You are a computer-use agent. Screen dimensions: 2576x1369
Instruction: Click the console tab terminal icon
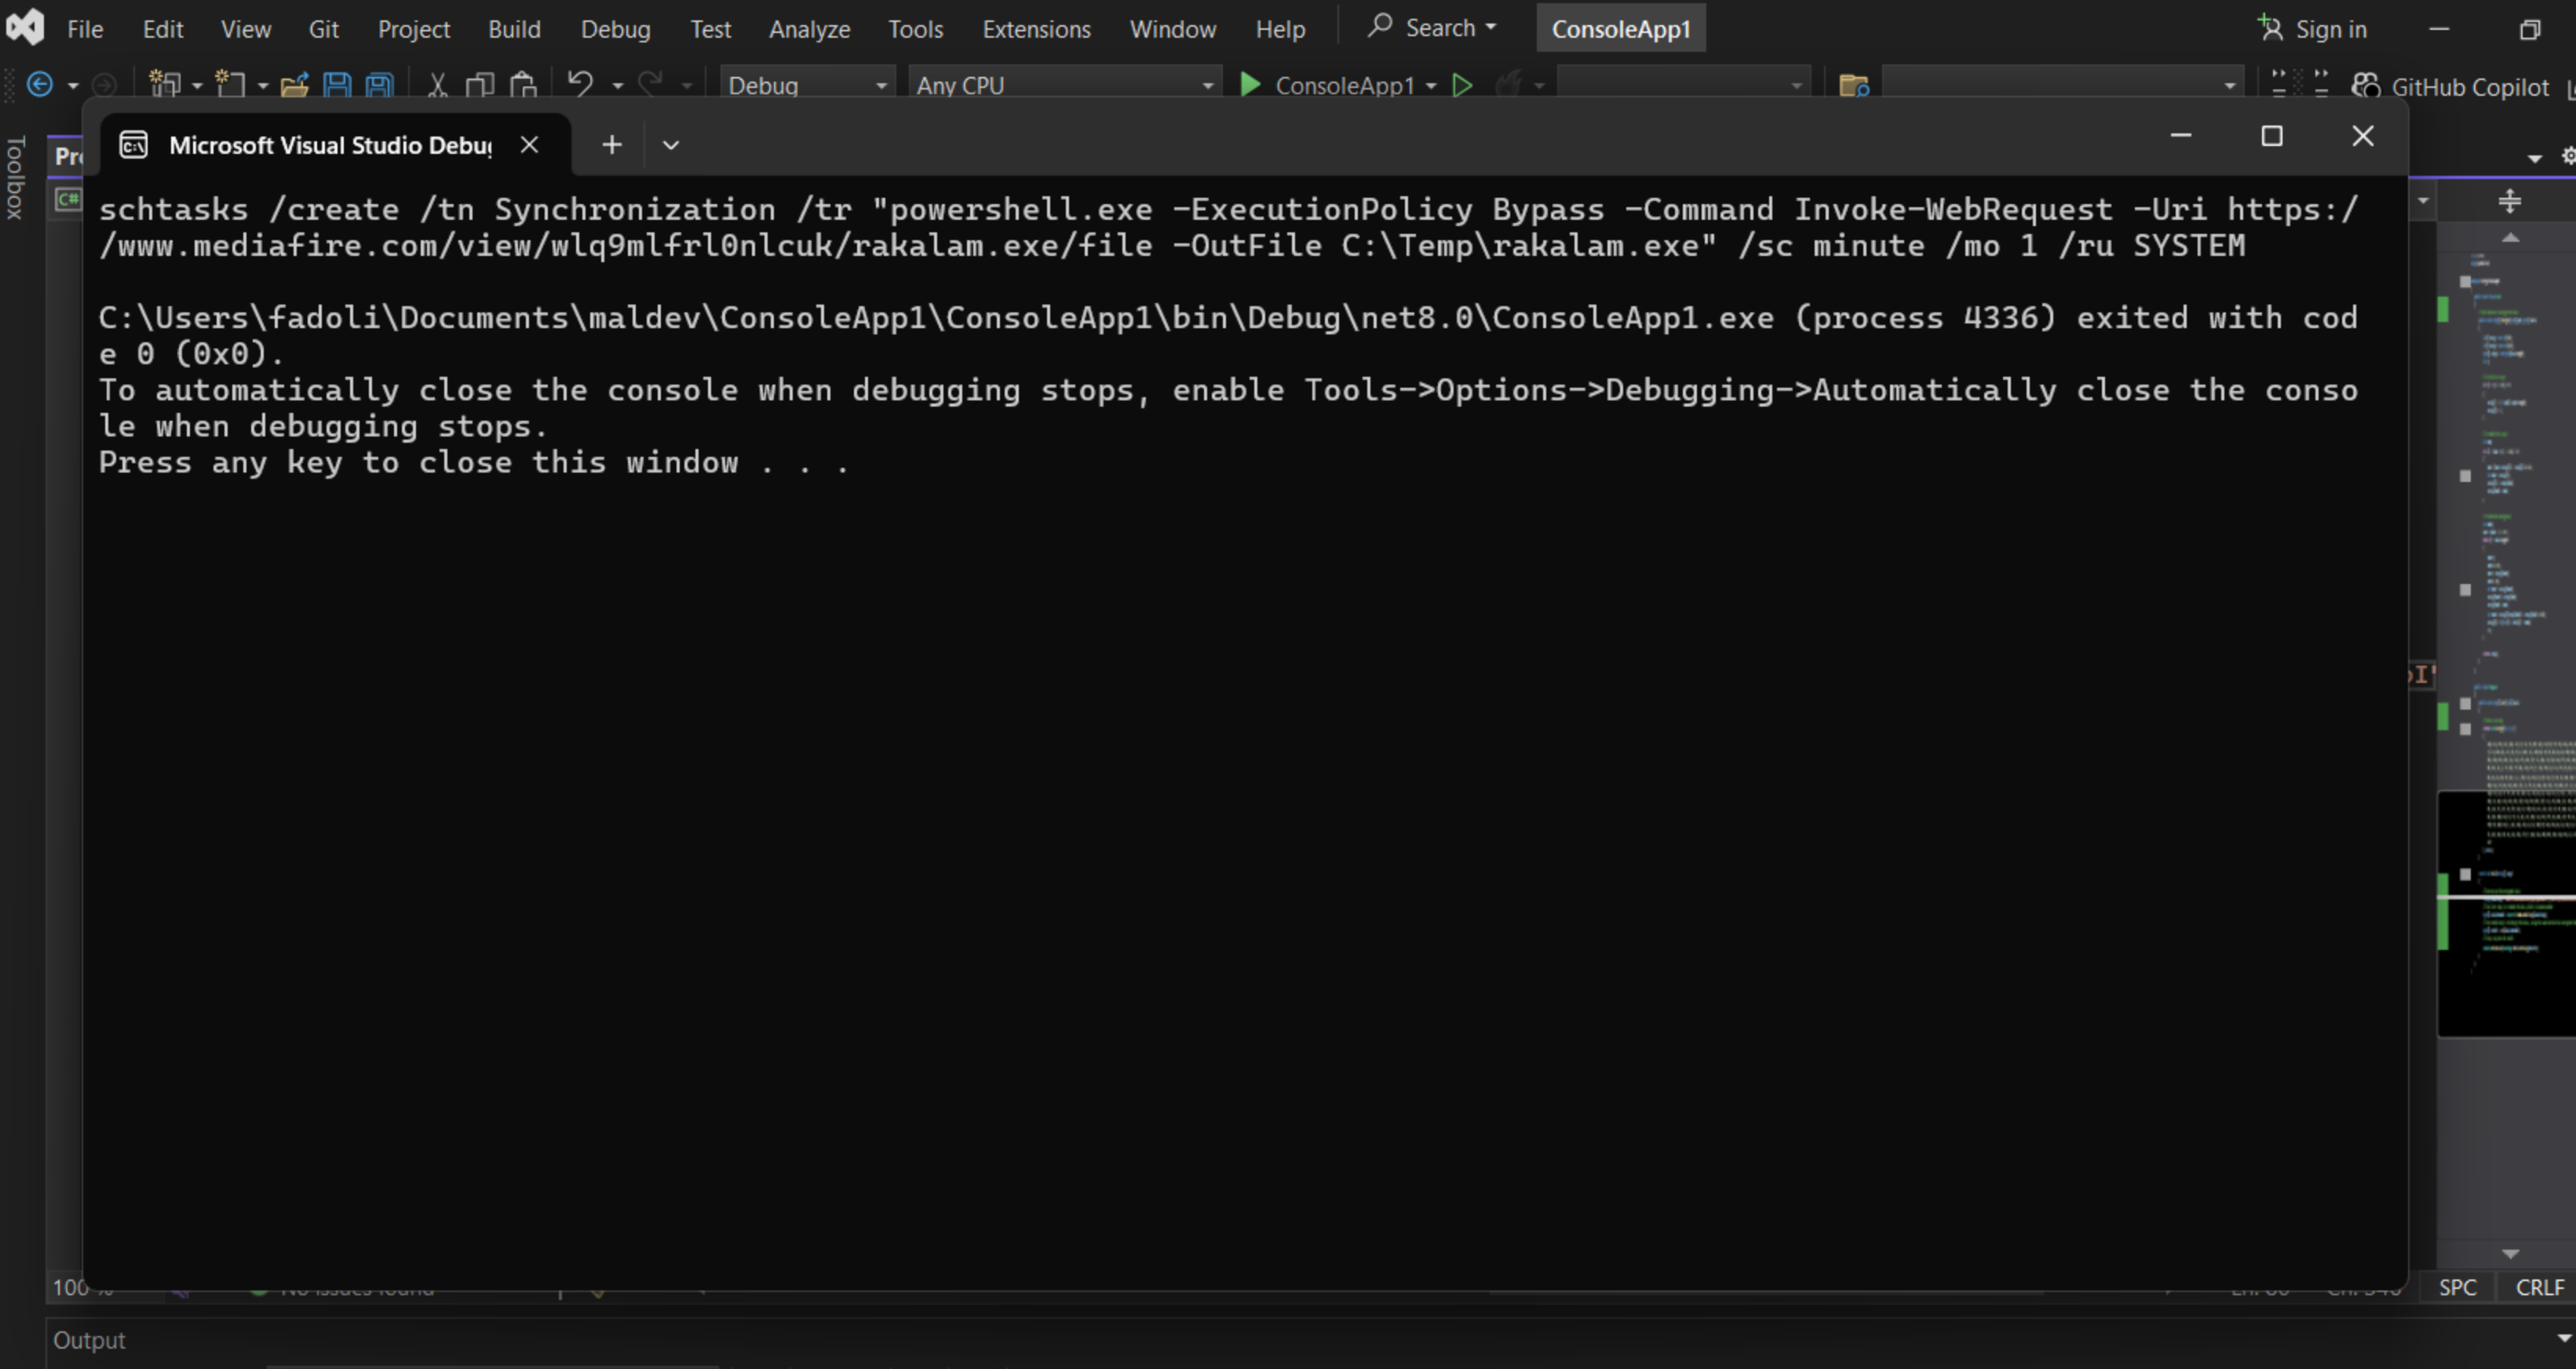[134, 145]
